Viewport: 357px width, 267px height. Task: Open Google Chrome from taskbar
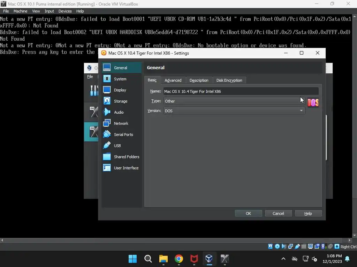(179, 259)
